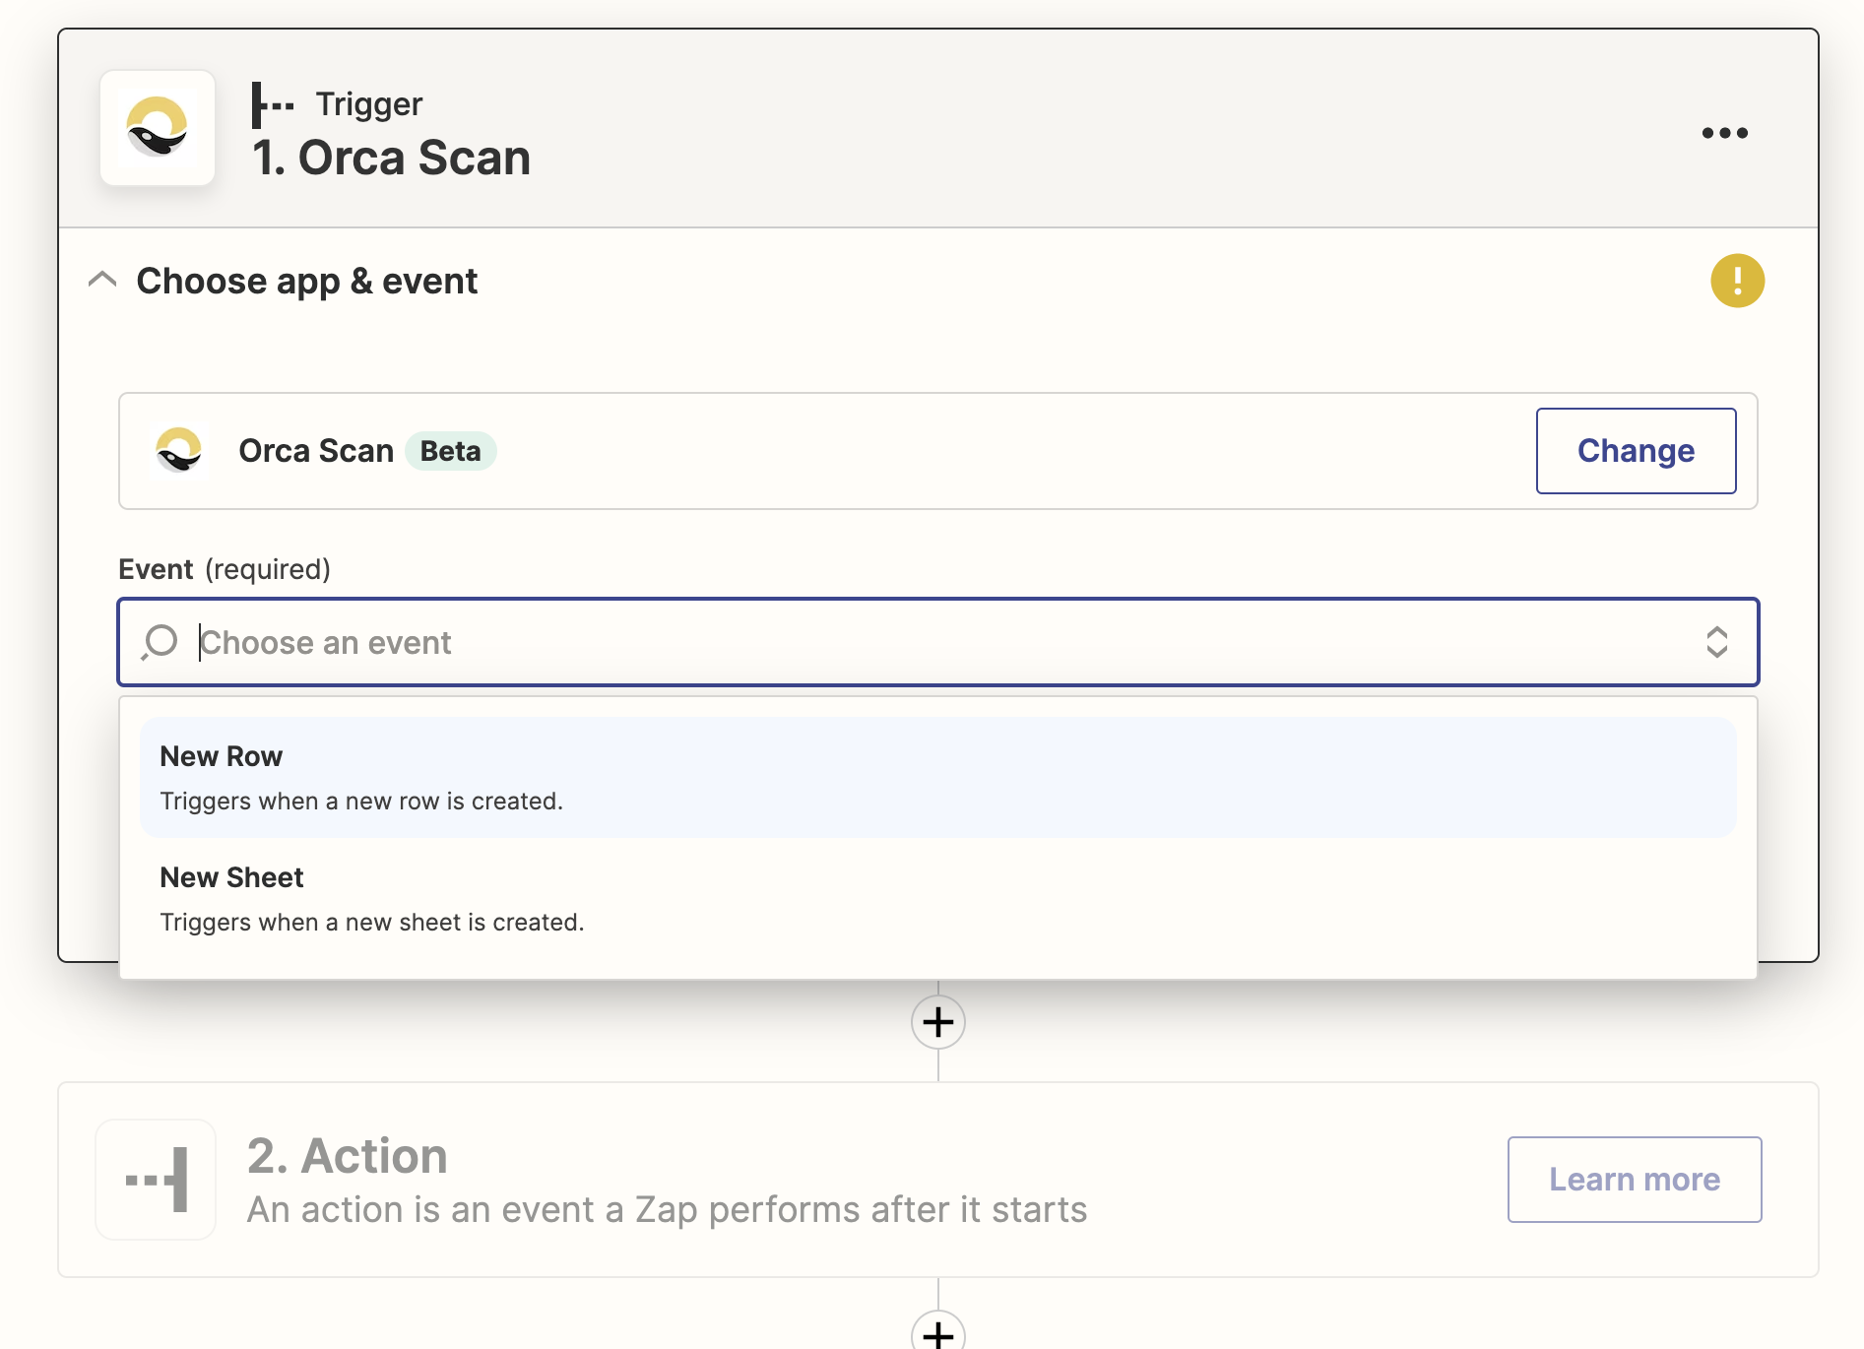Open the three-dot menu on the trigger step

pos(1724,133)
